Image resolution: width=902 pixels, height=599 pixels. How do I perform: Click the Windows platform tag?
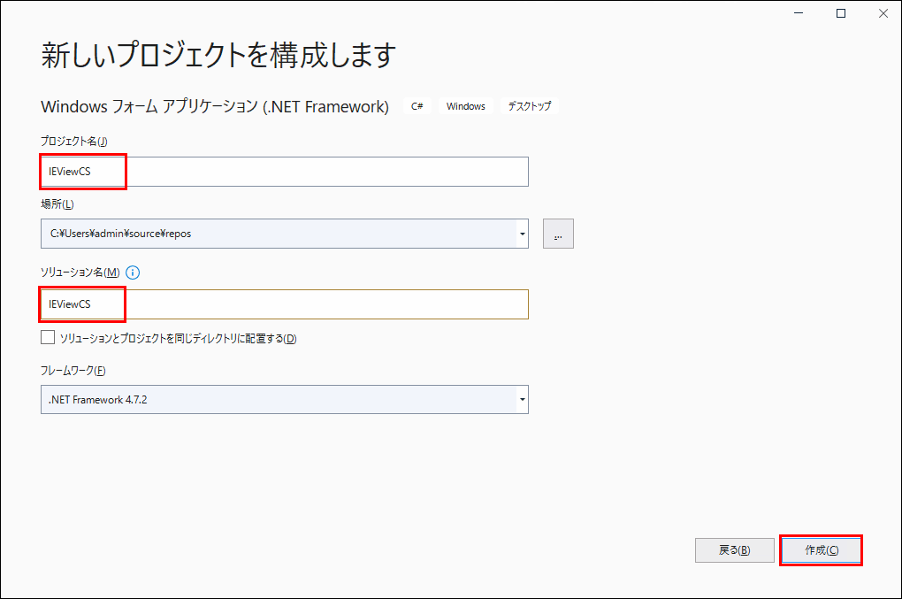click(466, 106)
